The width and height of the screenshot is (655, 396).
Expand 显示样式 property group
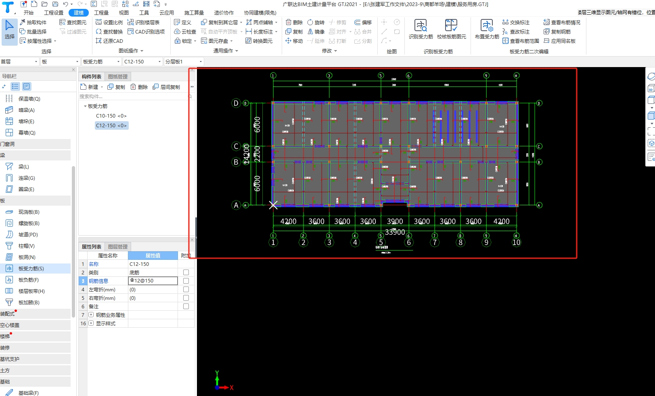tap(91, 323)
